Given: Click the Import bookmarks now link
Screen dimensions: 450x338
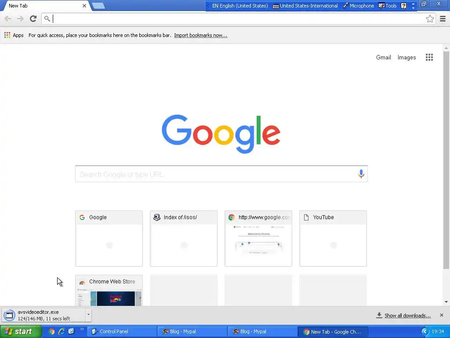Looking at the screenshot, I should [200, 35].
